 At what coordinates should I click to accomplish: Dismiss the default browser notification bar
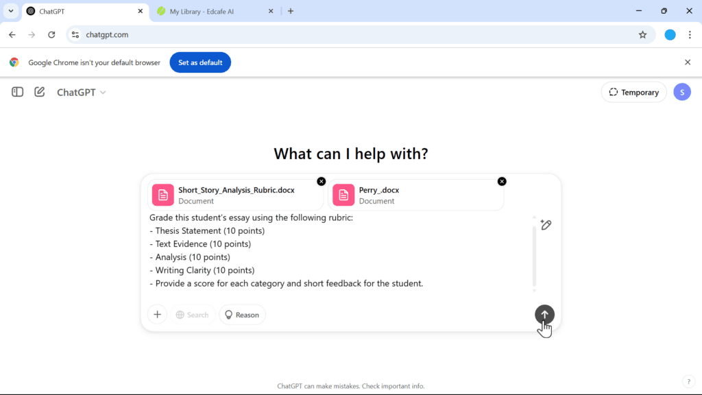pos(688,62)
